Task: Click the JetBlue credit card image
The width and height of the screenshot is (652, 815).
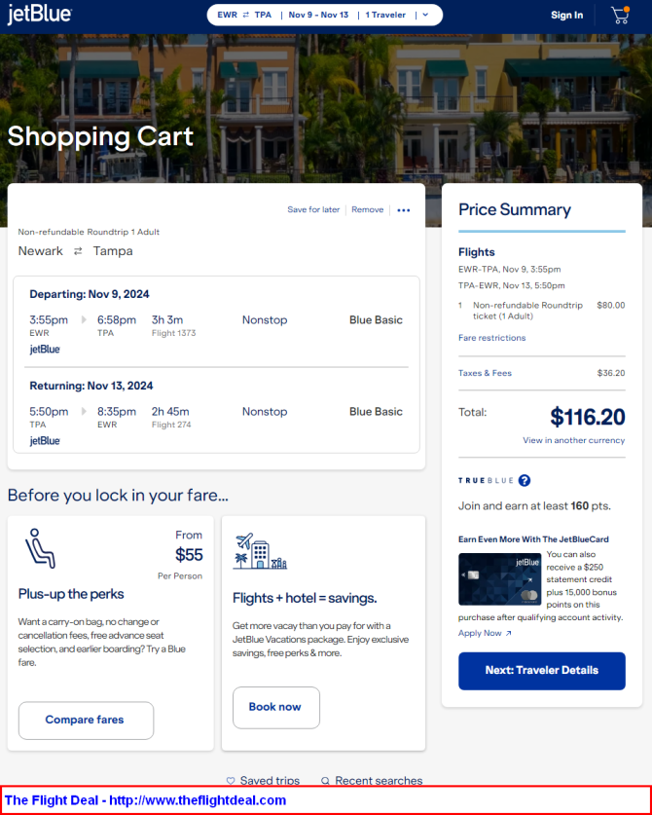Action: point(500,579)
